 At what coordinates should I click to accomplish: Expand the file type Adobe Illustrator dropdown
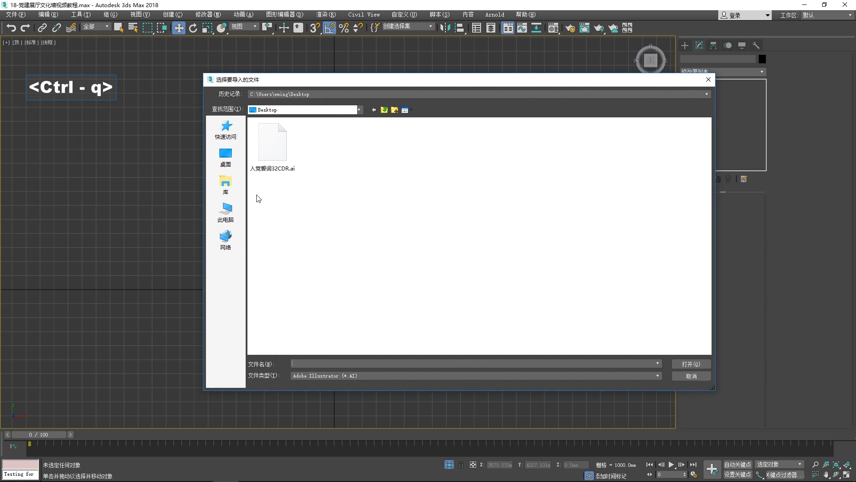click(657, 376)
